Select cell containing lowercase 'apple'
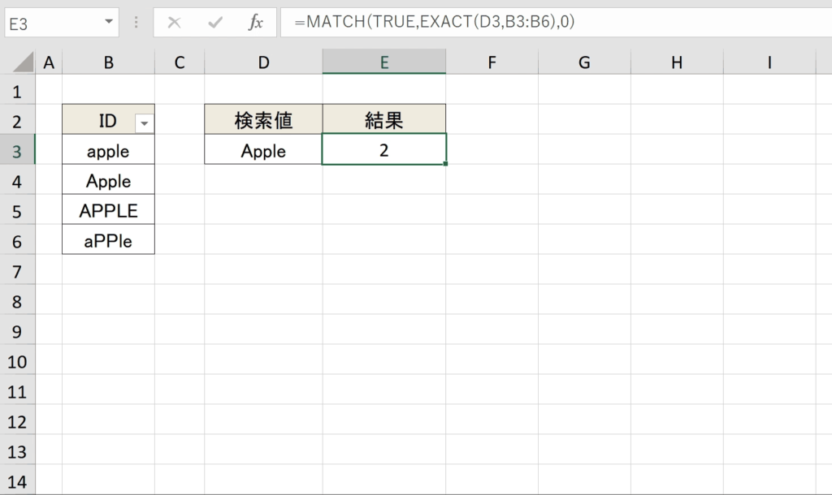This screenshot has height=495, width=832. (108, 149)
